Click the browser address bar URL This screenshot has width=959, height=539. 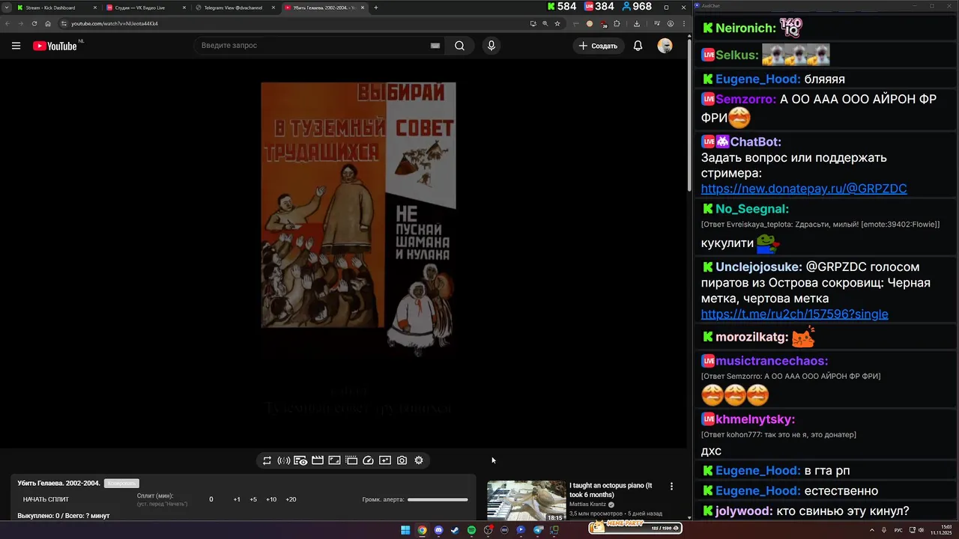click(x=115, y=23)
